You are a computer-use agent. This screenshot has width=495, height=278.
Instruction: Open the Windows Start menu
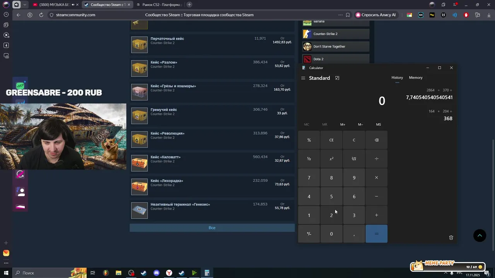pyautogui.click(x=6, y=273)
